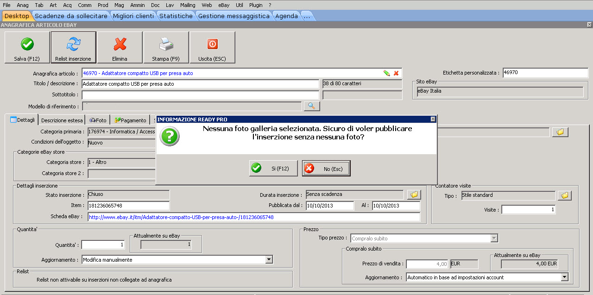Click the Categoria store 1 - Altro field
Viewport: 593px width, 295px height.
point(121,163)
